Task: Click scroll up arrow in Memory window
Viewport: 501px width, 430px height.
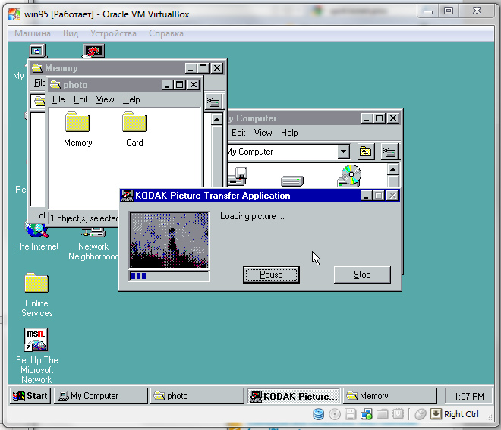Action: point(216,119)
